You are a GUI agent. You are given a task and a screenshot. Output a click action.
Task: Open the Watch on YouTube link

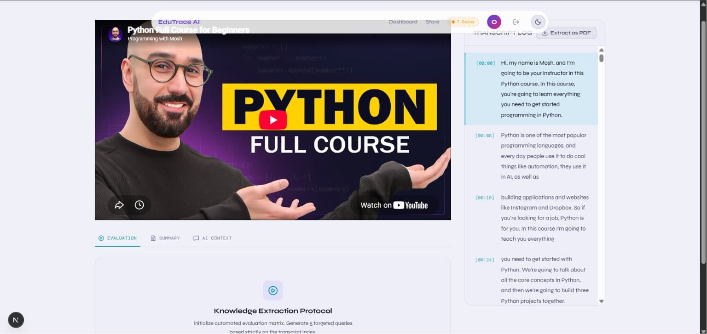coord(394,205)
